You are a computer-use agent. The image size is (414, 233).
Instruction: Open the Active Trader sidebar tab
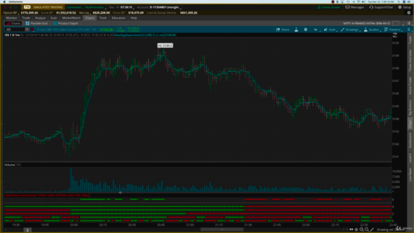pos(410,85)
